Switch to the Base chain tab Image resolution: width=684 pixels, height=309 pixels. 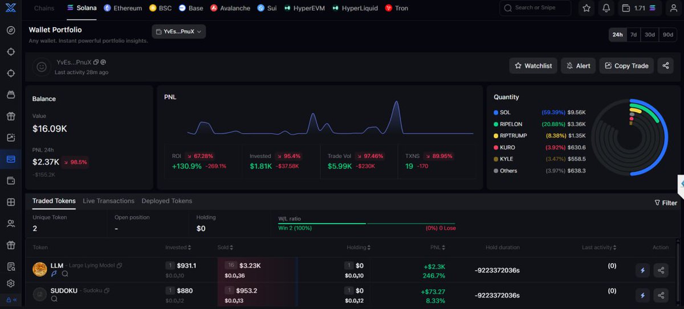click(190, 8)
